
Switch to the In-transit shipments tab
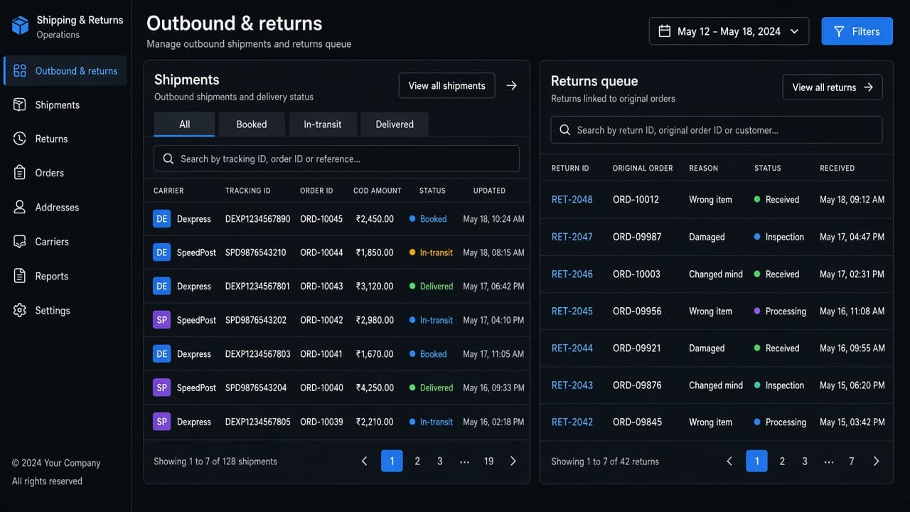tap(323, 124)
